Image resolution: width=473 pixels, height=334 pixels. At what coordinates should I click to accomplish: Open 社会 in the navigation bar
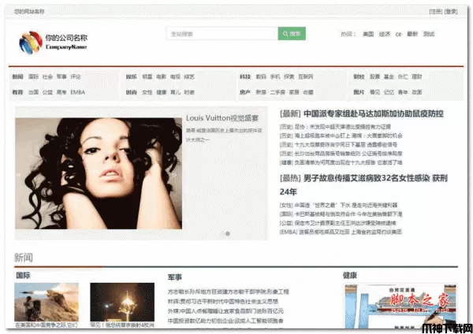coord(47,76)
